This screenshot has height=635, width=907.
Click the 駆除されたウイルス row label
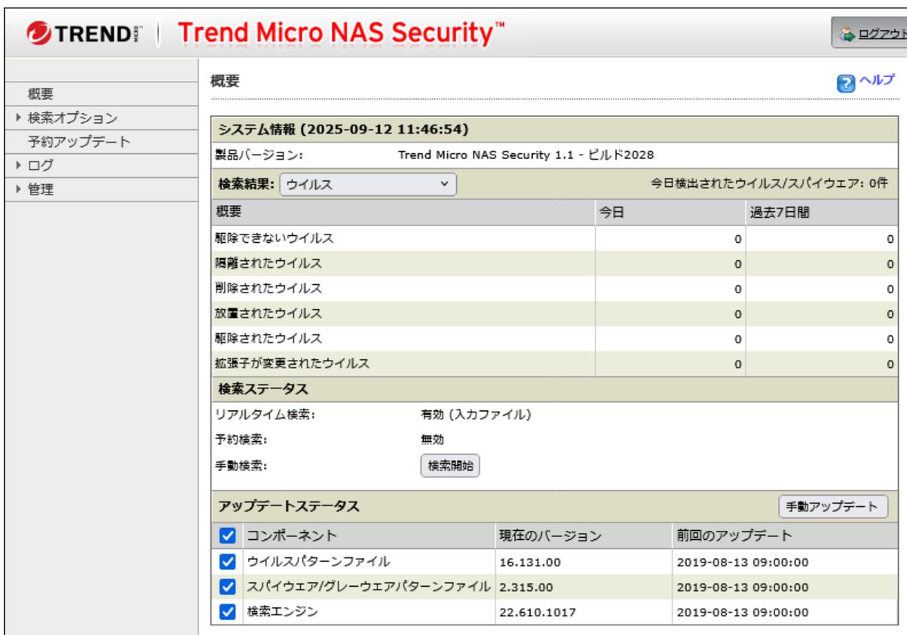(x=269, y=338)
